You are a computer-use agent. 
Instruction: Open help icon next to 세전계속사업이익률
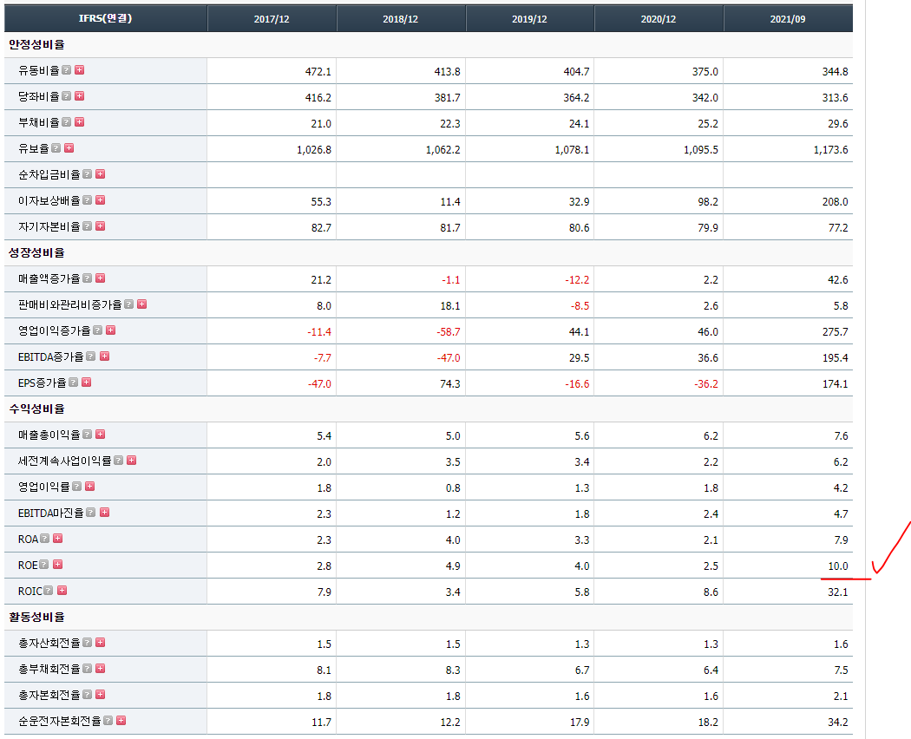(119, 460)
